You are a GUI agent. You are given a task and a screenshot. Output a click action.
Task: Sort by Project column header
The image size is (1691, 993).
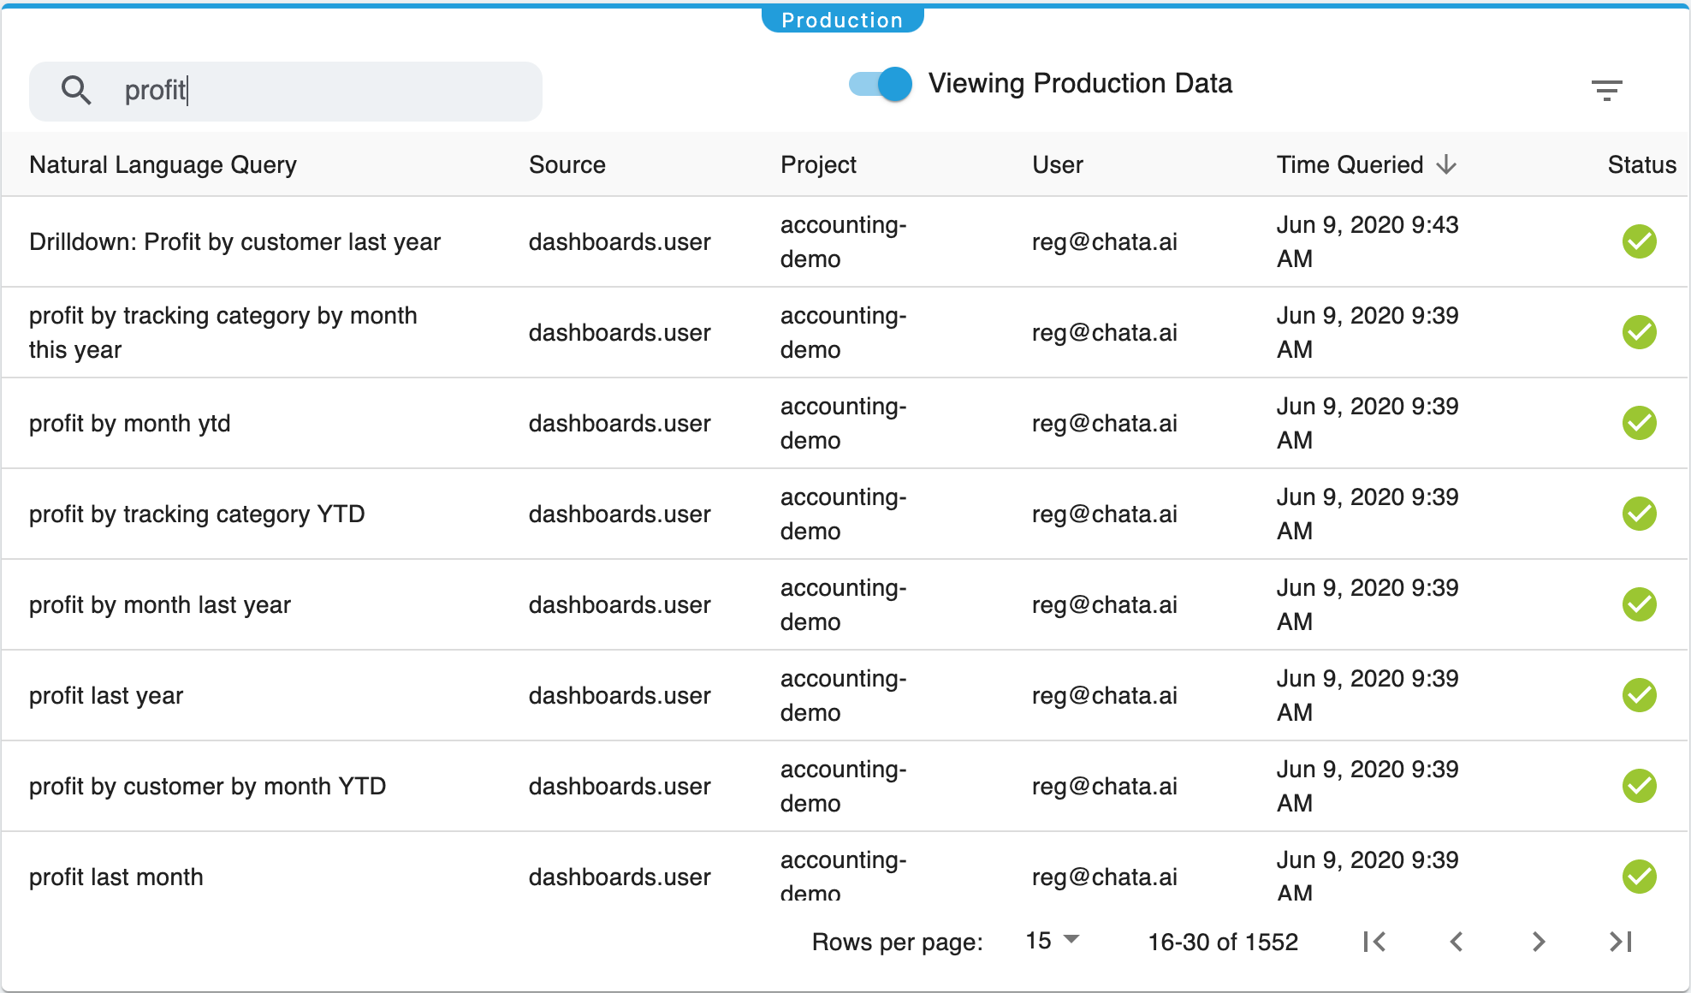click(x=818, y=164)
